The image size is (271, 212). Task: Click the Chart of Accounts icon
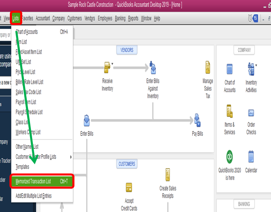[229, 69]
